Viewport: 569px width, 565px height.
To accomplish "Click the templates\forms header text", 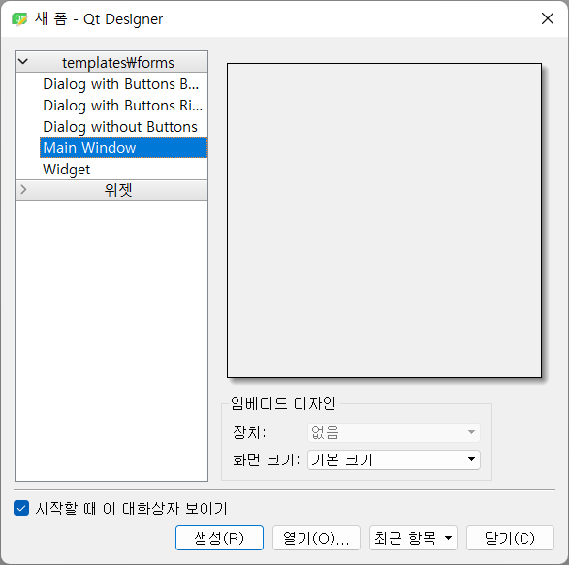I will pos(118,63).
